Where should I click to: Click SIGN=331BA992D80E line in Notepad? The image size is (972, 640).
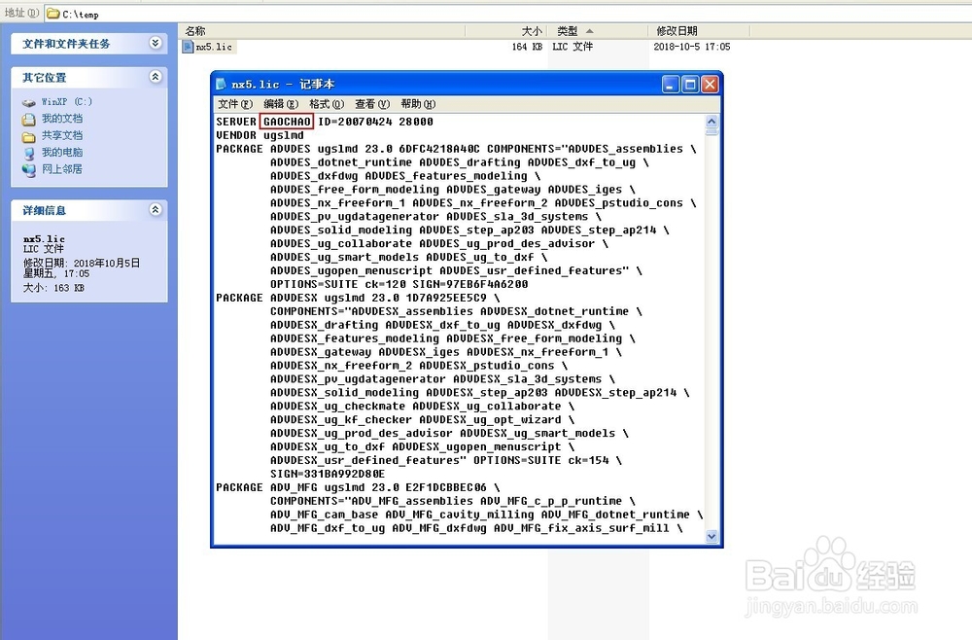(328, 474)
